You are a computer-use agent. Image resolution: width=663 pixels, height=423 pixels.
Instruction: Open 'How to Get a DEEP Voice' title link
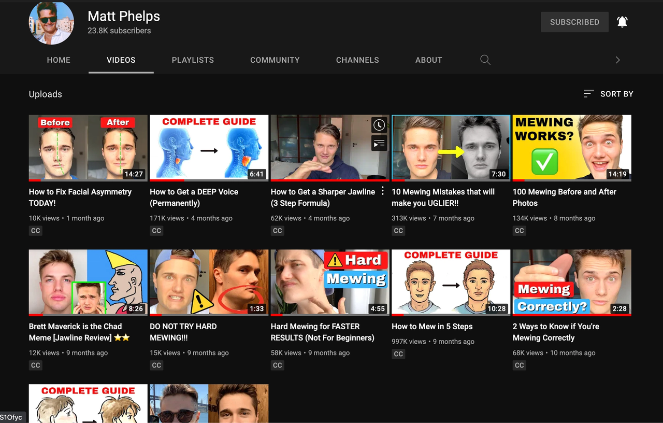(194, 197)
